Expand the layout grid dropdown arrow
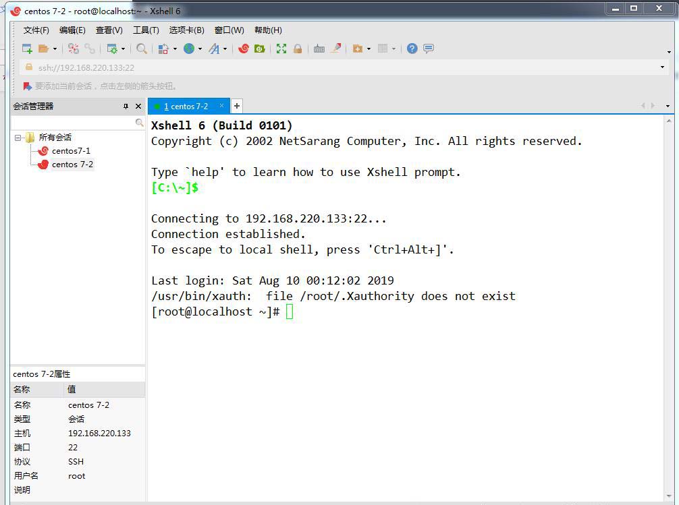Screen dimensions: 679x505 [x=393, y=49]
